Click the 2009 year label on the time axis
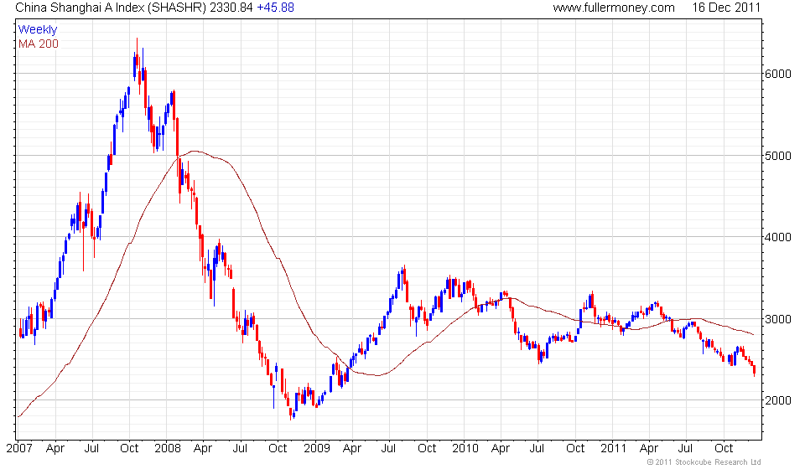The width and height of the screenshot is (805, 469). pyautogui.click(x=316, y=449)
